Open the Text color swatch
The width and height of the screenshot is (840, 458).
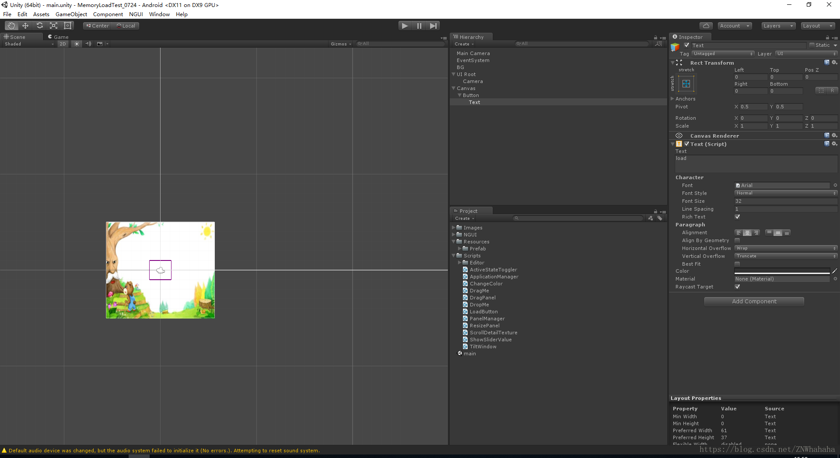782,271
